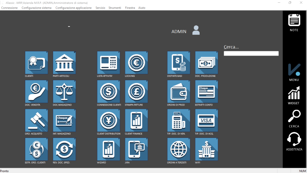307x173 pixels.
Task: Open Distinte Basi tile
Action: pos(179,63)
